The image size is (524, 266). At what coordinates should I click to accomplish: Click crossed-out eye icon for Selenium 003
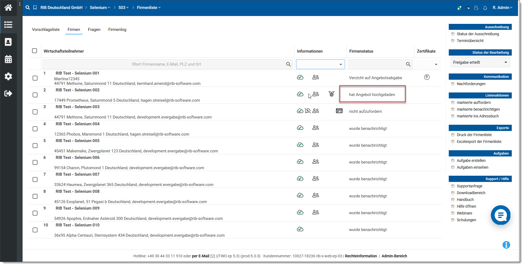pos(308,111)
